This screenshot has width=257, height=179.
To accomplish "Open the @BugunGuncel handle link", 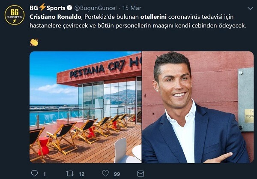I will coord(96,8).
